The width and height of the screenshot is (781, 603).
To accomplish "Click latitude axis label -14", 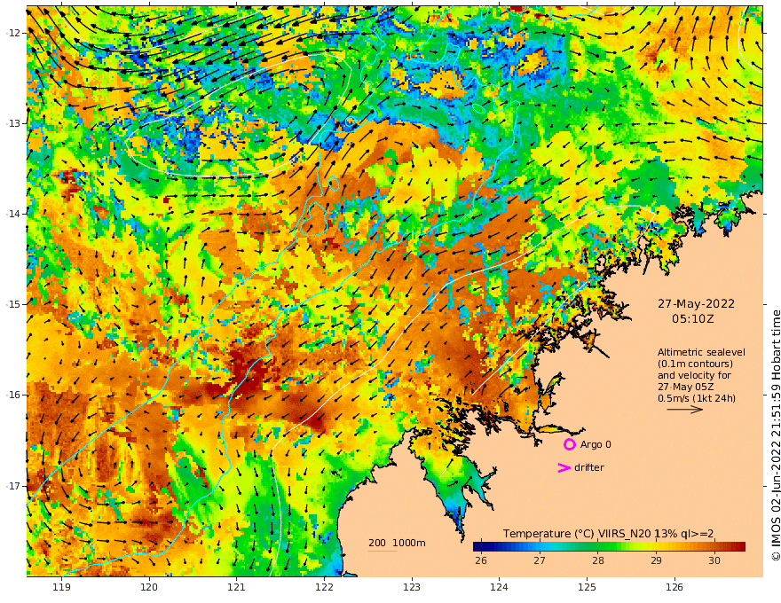I will coord(13,214).
